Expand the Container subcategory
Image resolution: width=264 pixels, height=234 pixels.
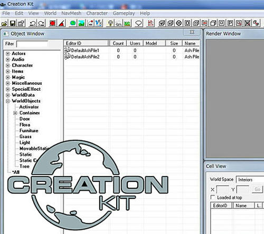point(15,113)
